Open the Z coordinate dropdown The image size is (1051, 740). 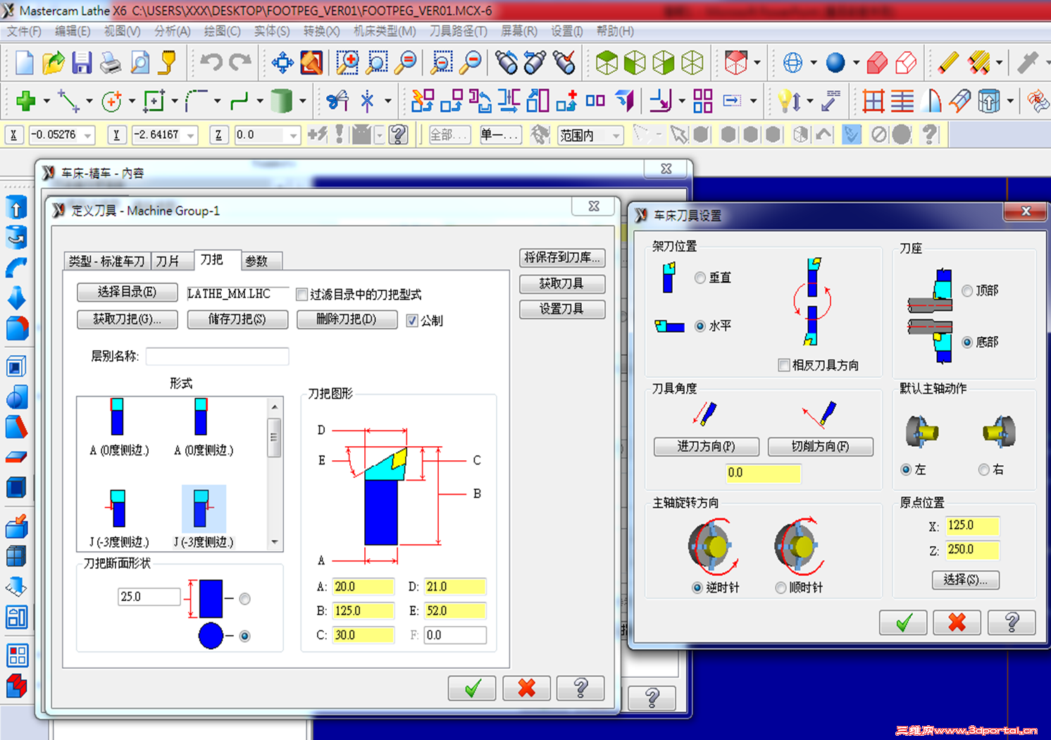[293, 135]
